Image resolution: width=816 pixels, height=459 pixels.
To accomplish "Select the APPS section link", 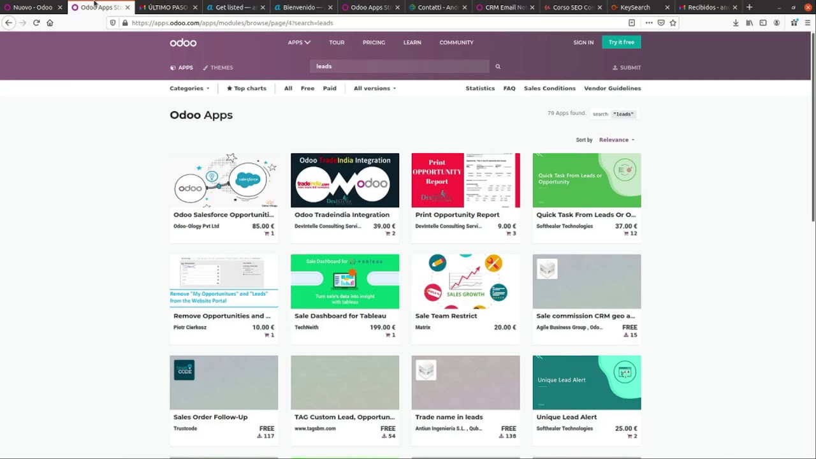I will tap(182, 68).
